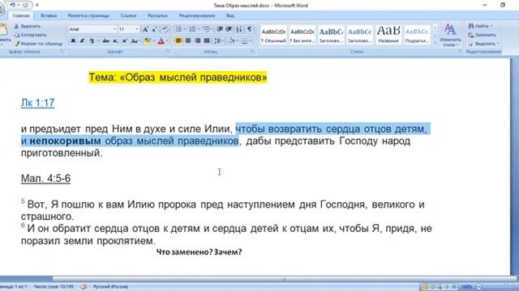The width and height of the screenshot is (519, 291).
Task: Click word count Число слов status
Action: [x=54, y=287]
